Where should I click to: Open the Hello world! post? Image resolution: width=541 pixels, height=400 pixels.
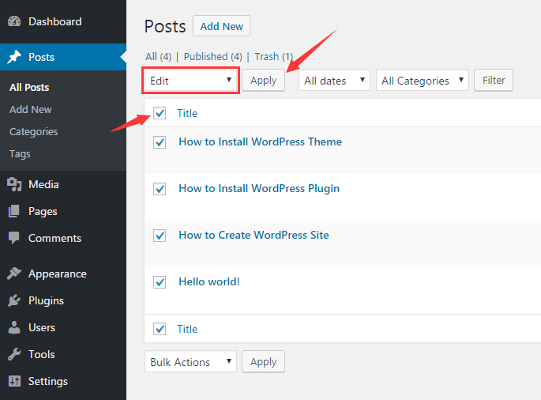(209, 281)
